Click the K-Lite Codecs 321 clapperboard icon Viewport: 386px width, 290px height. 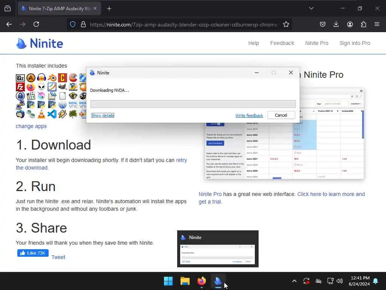[x=31, y=96]
